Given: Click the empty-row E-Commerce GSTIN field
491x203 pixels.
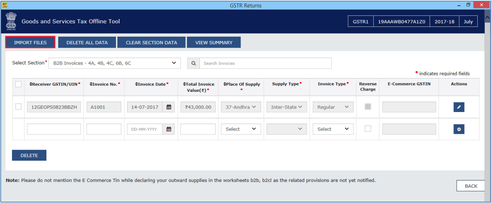Looking at the screenshot, I should coord(409,129).
